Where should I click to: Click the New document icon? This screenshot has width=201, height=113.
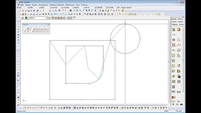pos(20,11)
